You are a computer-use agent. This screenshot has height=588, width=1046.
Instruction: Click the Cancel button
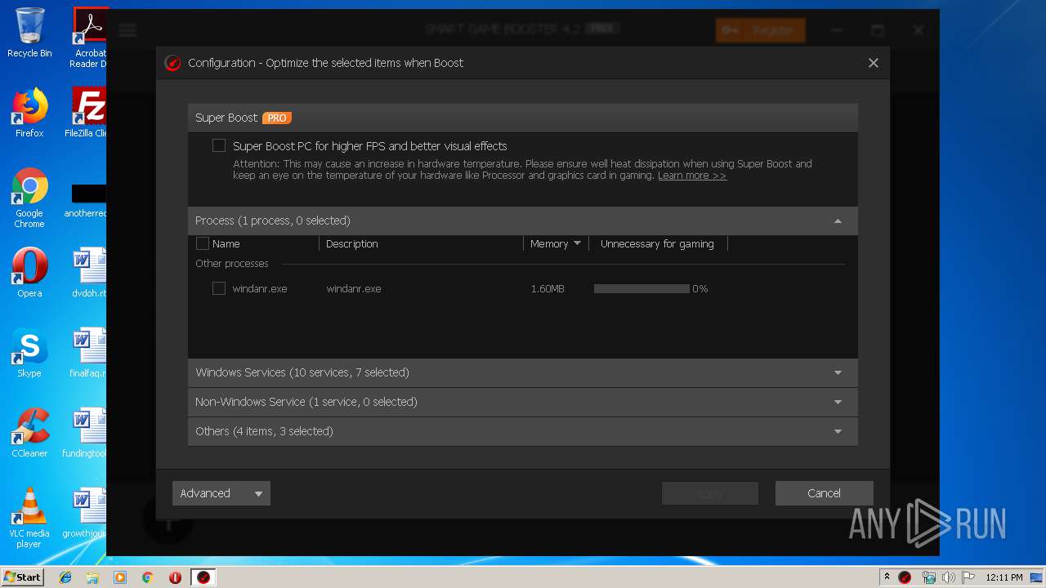point(824,493)
